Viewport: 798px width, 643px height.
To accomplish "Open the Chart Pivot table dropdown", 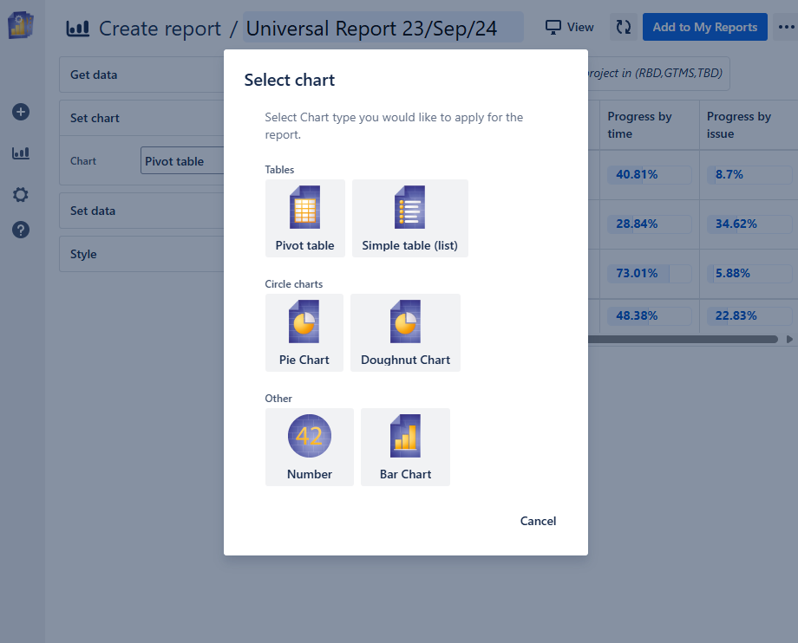I will point(182,160).
